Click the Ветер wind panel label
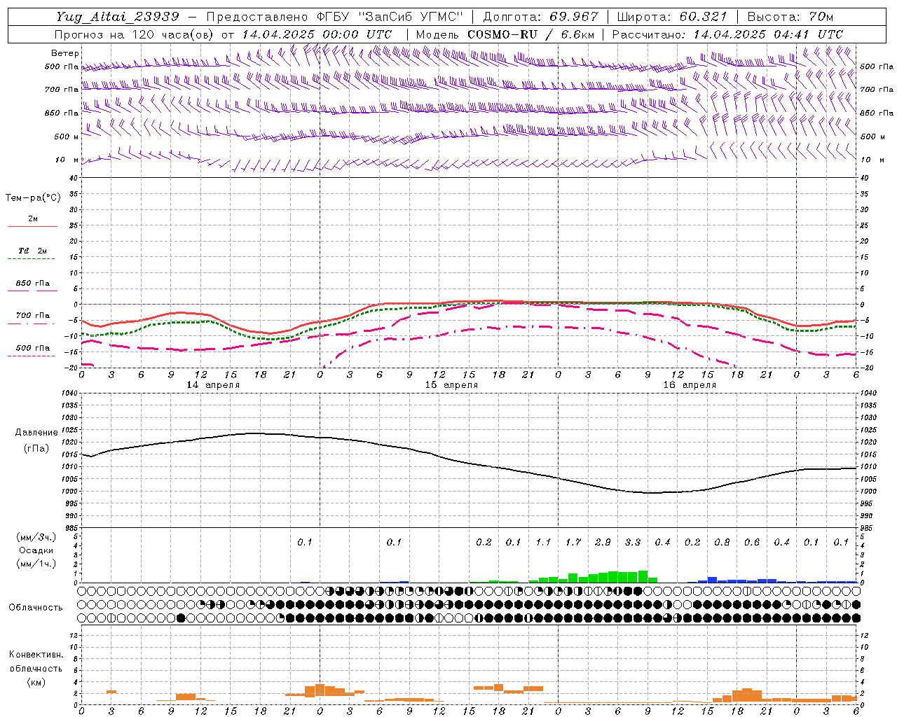 point(65,53)
